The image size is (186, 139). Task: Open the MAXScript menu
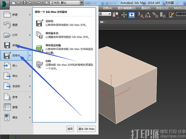coord(180,8)
